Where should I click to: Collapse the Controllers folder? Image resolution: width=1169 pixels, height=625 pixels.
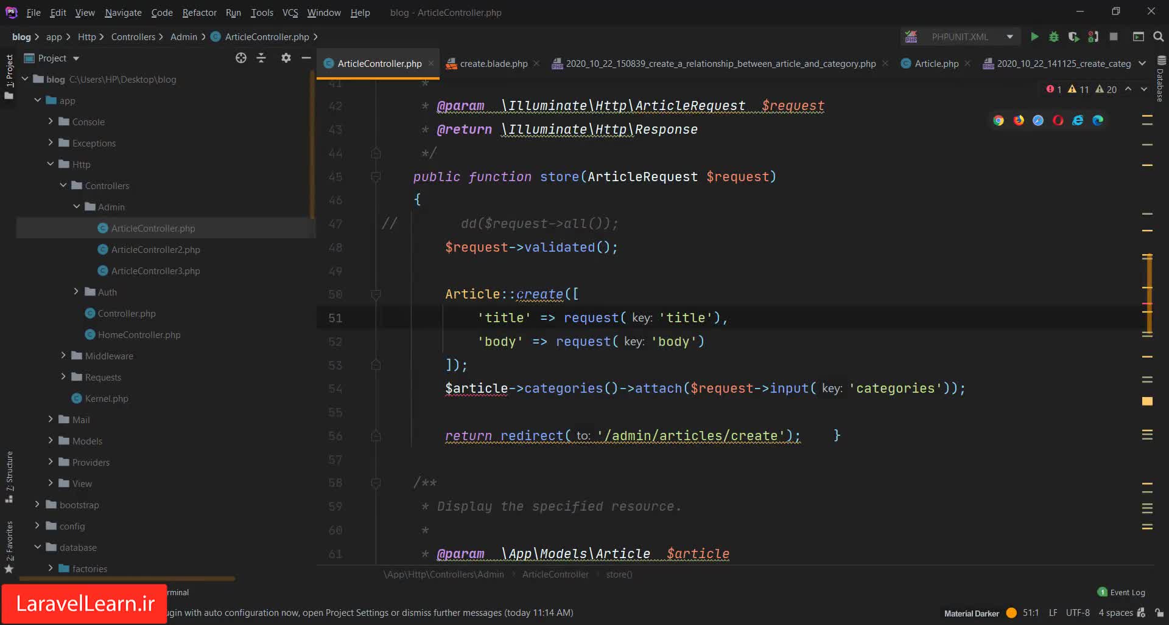click(63, 185)
